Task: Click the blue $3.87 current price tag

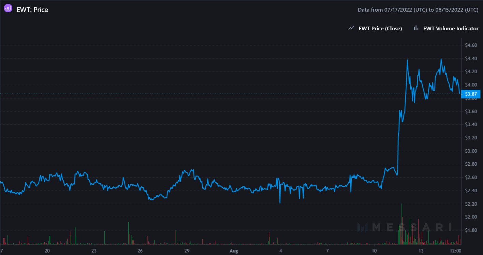Action: click(x=470, y=94)
